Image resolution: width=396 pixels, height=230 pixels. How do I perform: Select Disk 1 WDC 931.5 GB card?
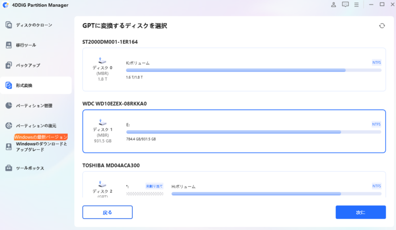(234, 131)
